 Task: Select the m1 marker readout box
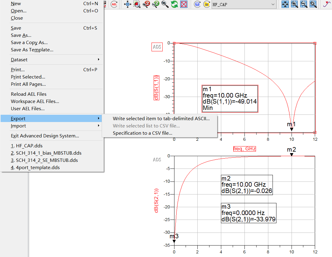(x=230, y=98)
